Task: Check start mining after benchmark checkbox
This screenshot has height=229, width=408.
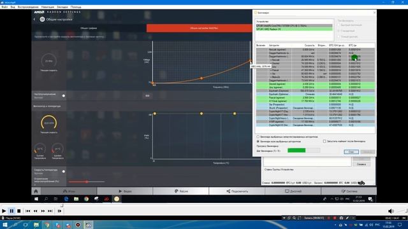Action: pyautogui.click(x=324, y=141)
